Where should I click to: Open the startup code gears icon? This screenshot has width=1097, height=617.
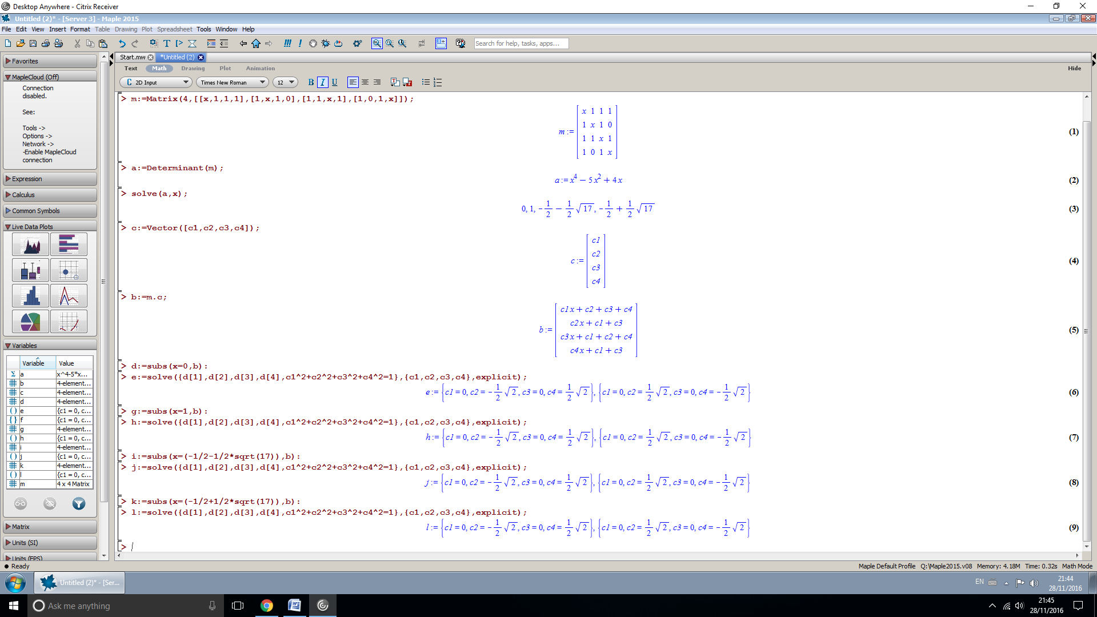(x=357, y=43)
